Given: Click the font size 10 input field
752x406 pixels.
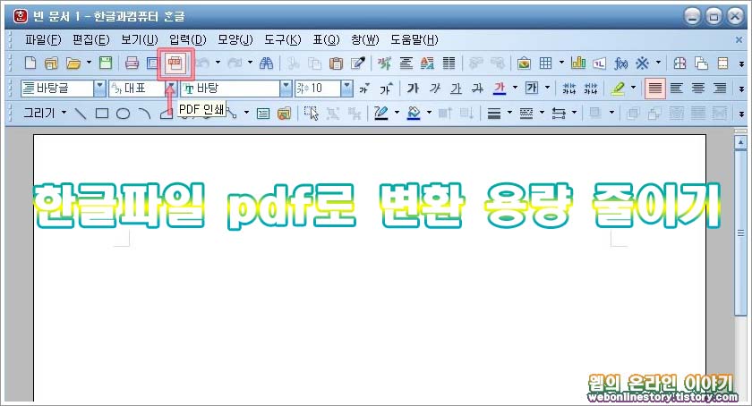Looking at the screenshot, I should click(x=318, y=89).
